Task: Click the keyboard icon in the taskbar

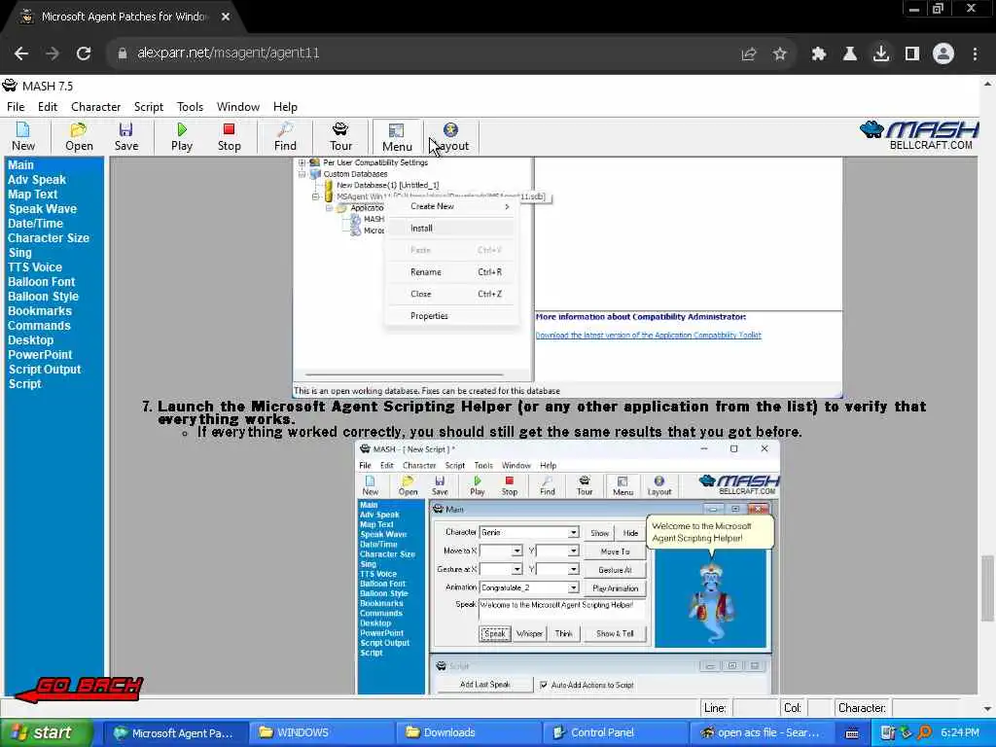Action: point(852,733)
